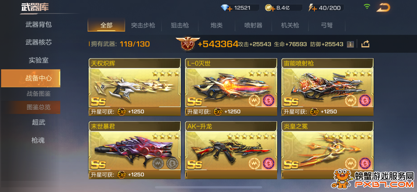Tap the gold M icon on 炎皇之冕
This screenshot has width=417, height=192.
351,163
